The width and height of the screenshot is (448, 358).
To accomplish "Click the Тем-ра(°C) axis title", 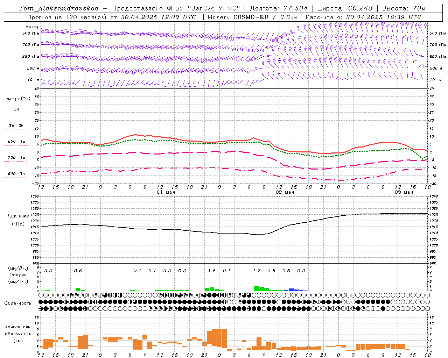I will [16, 99].
